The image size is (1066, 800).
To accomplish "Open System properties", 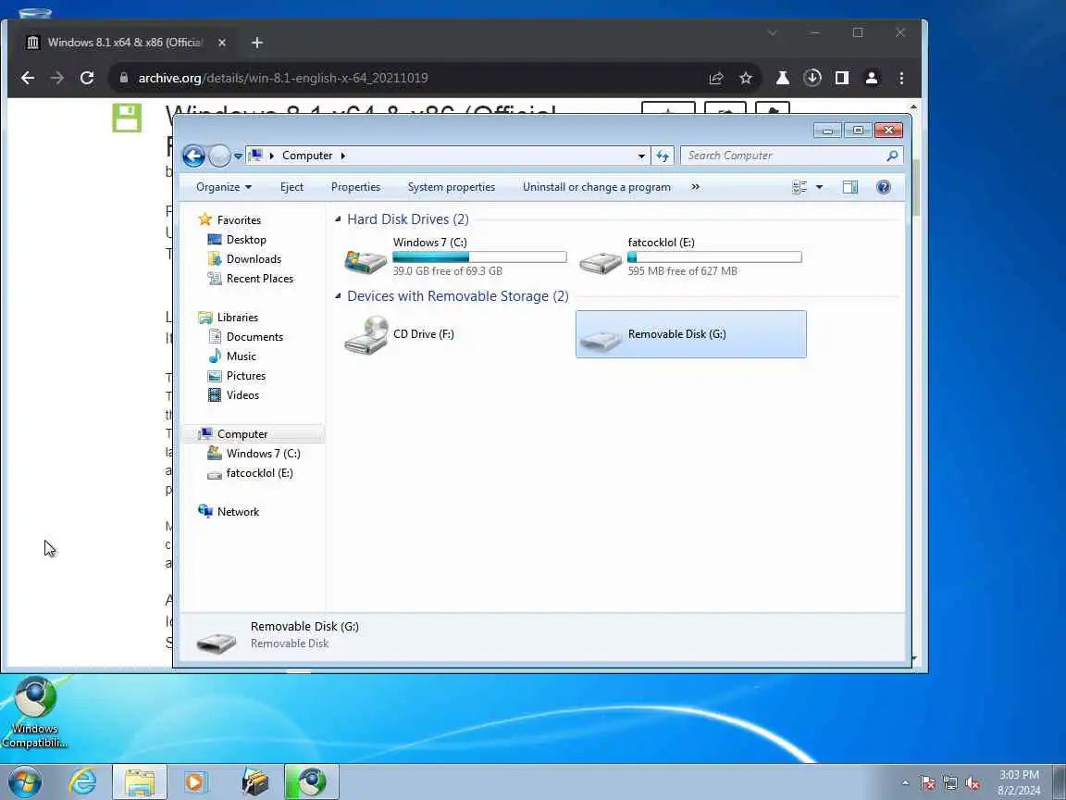I will (452, 187).
